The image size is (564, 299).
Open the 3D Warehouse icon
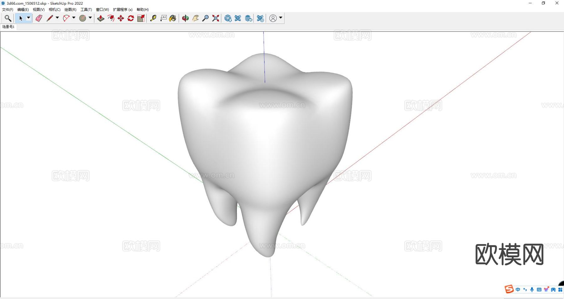coord(228,18)
